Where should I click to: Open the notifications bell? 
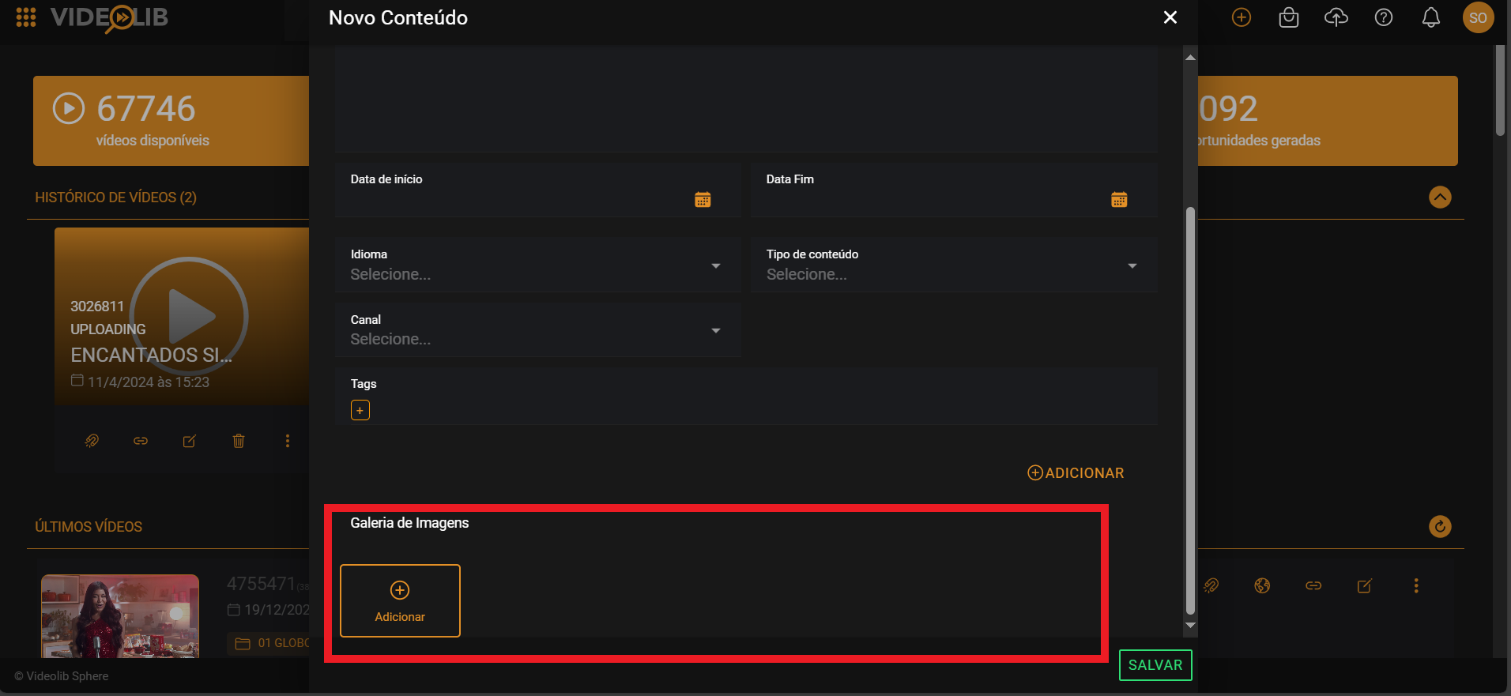coord(1430,17)
